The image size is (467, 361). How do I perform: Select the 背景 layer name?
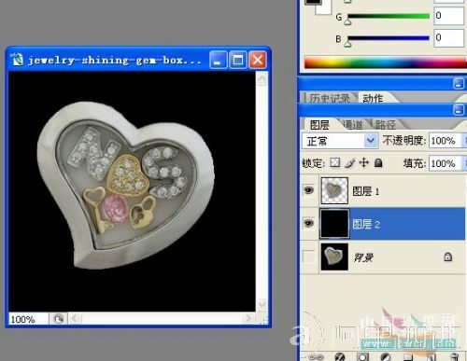[x=363, y=257]
